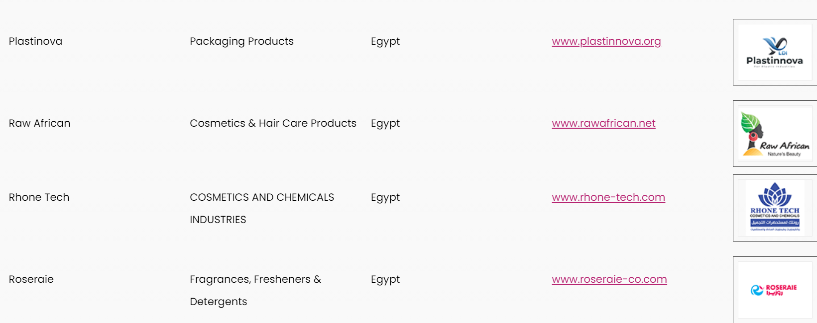Open the www.rawafrican.net link
This screenshot has height=323, width=817.
pyautogui.click(x=603, y=123)
